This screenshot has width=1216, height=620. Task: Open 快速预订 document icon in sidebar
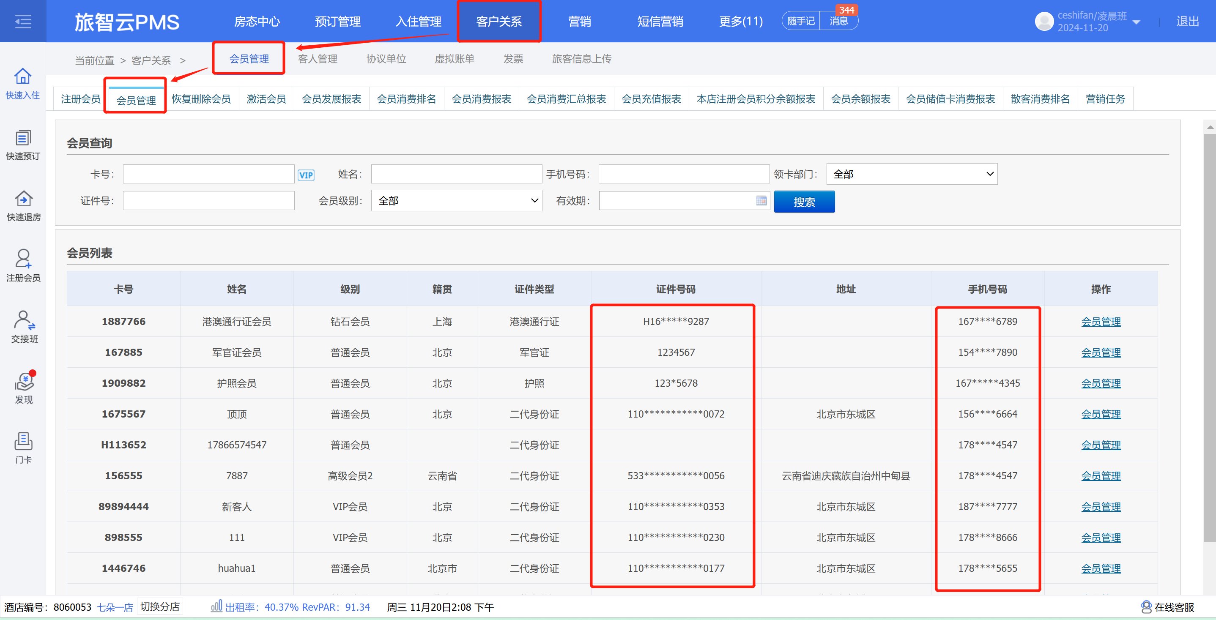point(23,138)
